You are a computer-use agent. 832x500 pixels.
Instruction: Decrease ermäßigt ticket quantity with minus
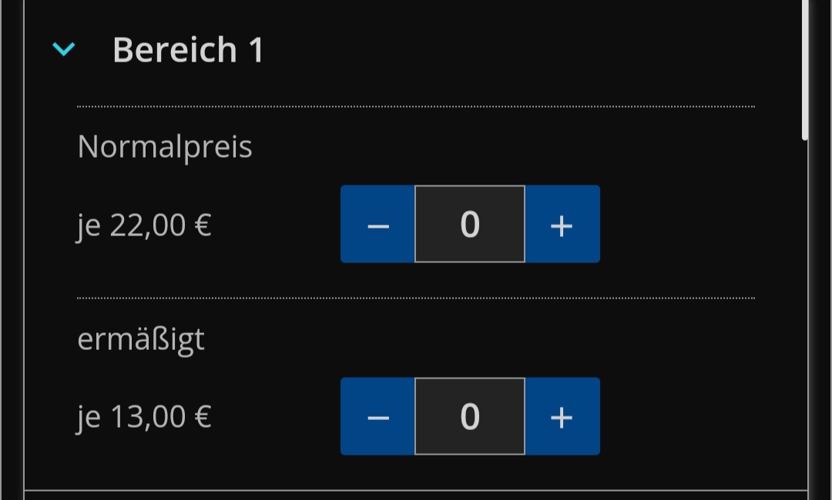pos(377,417)
